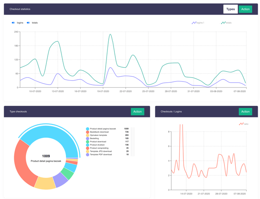Click the yellow Opmaken template donut segment
The height and width of the screenshot is (199, 260).
tap(45, 183)
